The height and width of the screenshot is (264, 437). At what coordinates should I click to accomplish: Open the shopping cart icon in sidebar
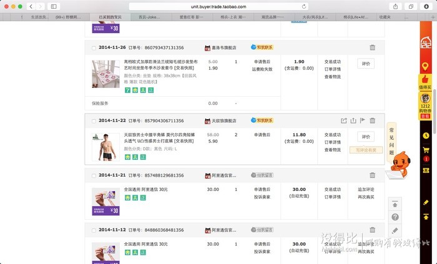click(x=426, y=150)
